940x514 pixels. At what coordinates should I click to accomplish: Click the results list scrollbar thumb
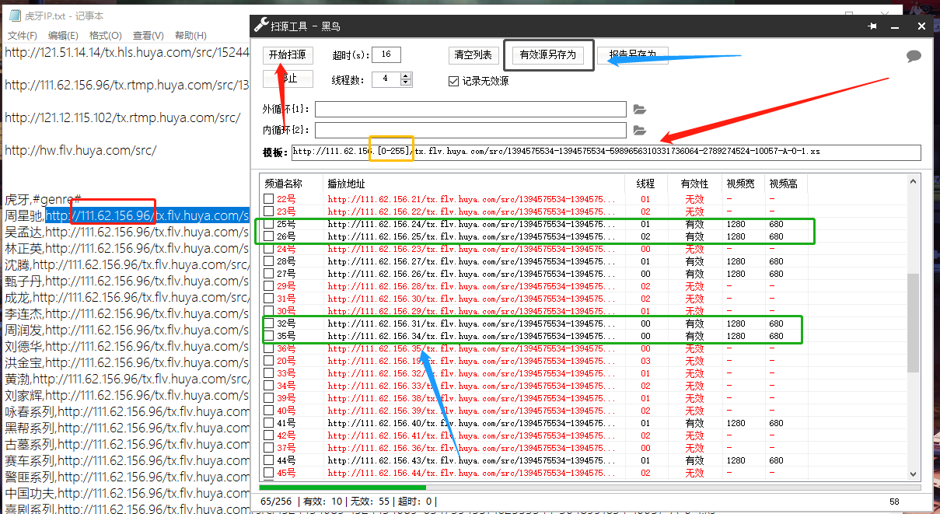click(x=914, y=323)
